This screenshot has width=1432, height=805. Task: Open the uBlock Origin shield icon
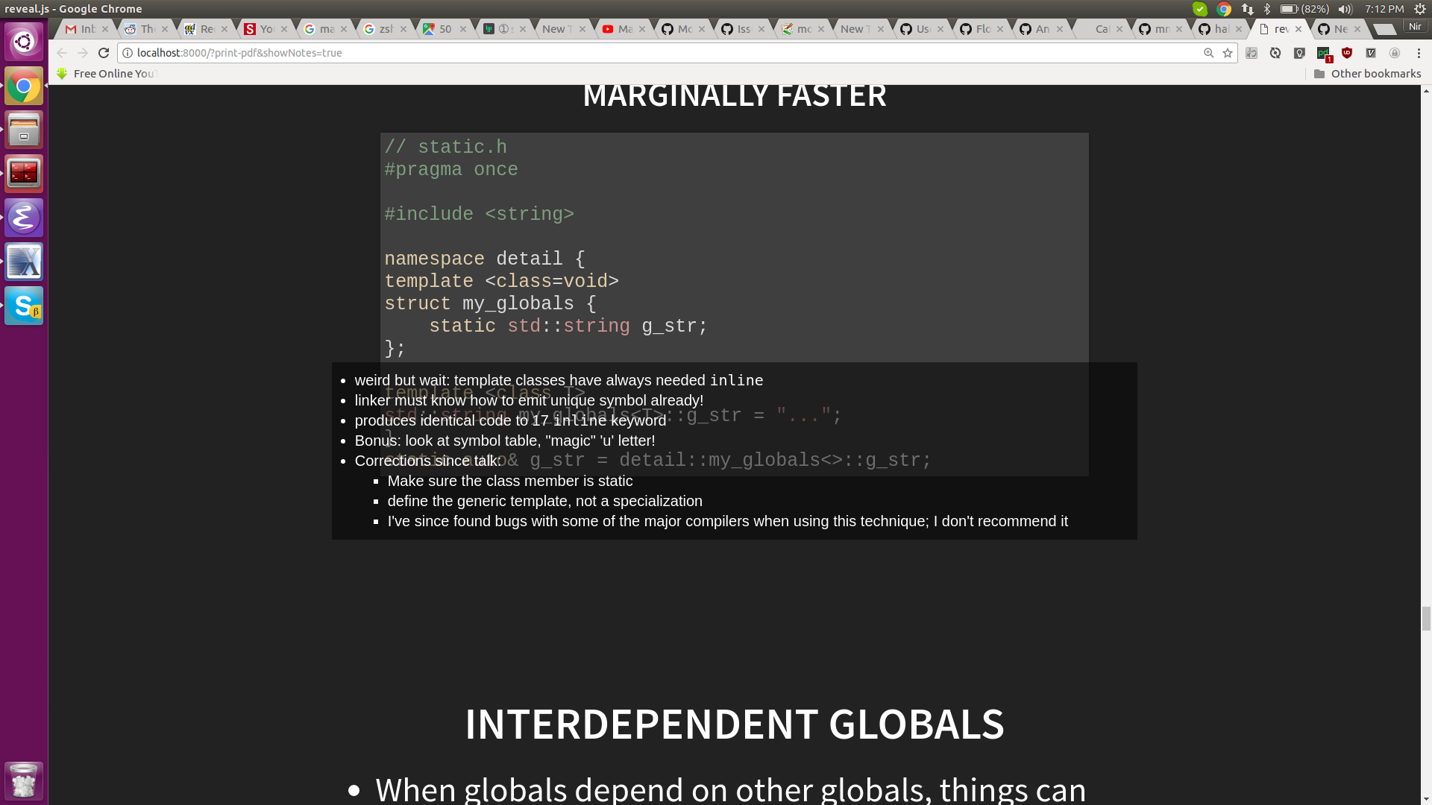[x=1346, y=53]
